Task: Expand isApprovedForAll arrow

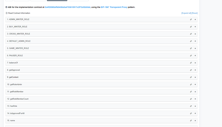Action: point(195,113)
